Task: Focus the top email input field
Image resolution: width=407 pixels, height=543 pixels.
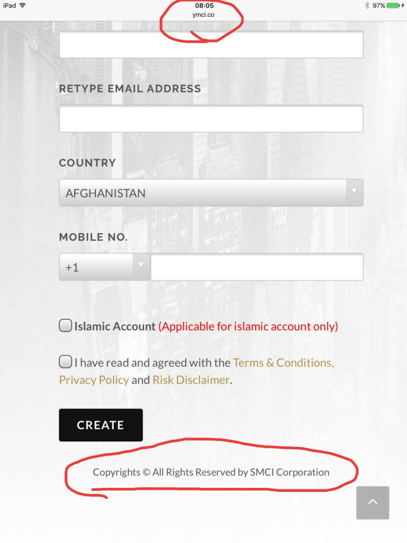Action: pos(211,44)
